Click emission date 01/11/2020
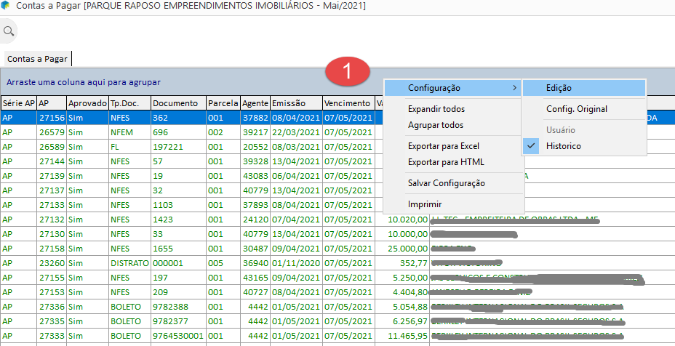 coord(297,263)
